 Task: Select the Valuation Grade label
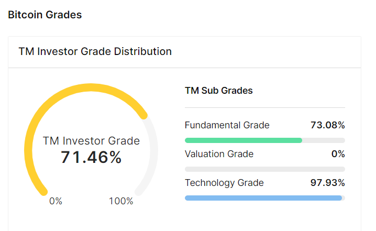219,154
